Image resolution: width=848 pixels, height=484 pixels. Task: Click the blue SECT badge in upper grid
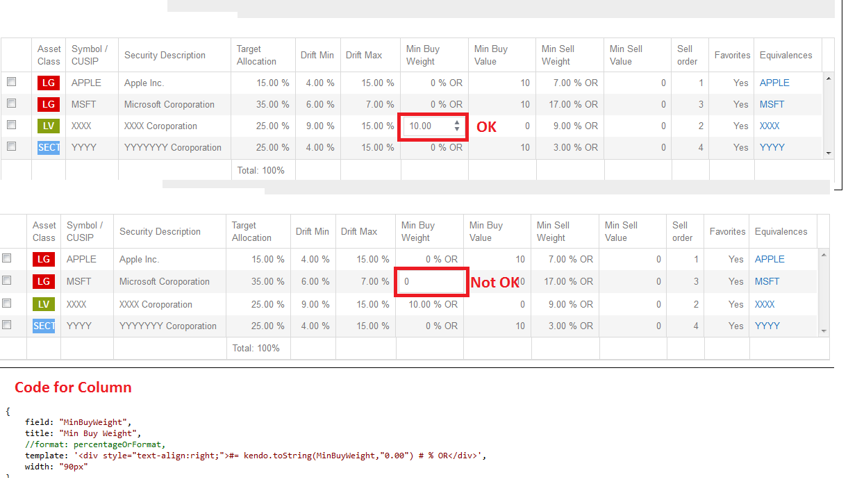point(49,147)
